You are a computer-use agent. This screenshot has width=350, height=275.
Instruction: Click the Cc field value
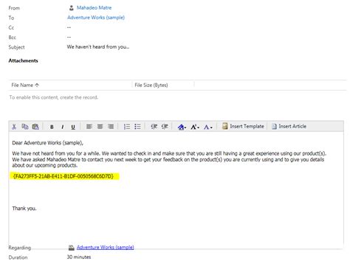click(x=69, y=27)
